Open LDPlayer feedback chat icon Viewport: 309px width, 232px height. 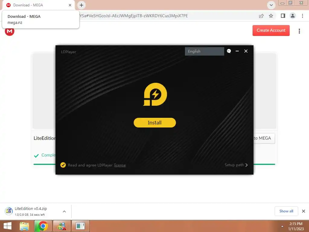(x=229, y=51)
